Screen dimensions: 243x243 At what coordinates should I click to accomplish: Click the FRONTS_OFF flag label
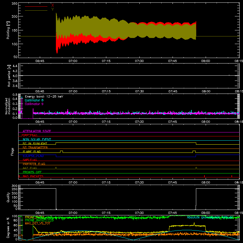[32, 172]
